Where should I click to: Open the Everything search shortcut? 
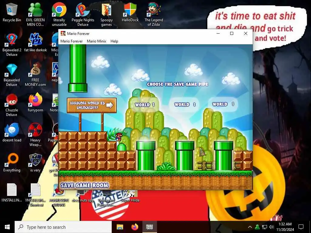click(x=12, y=163)
